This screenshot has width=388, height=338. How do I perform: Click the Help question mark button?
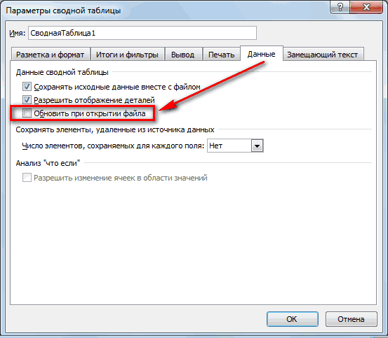tap(340, 8)
